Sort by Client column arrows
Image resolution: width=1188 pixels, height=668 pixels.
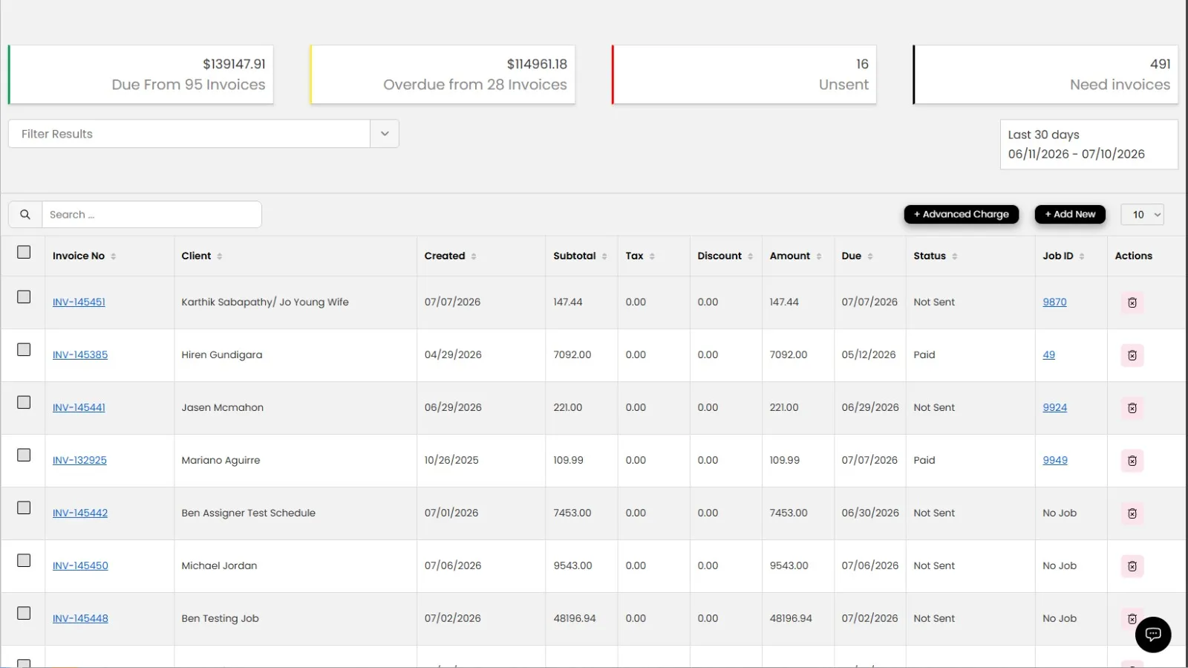220,256
